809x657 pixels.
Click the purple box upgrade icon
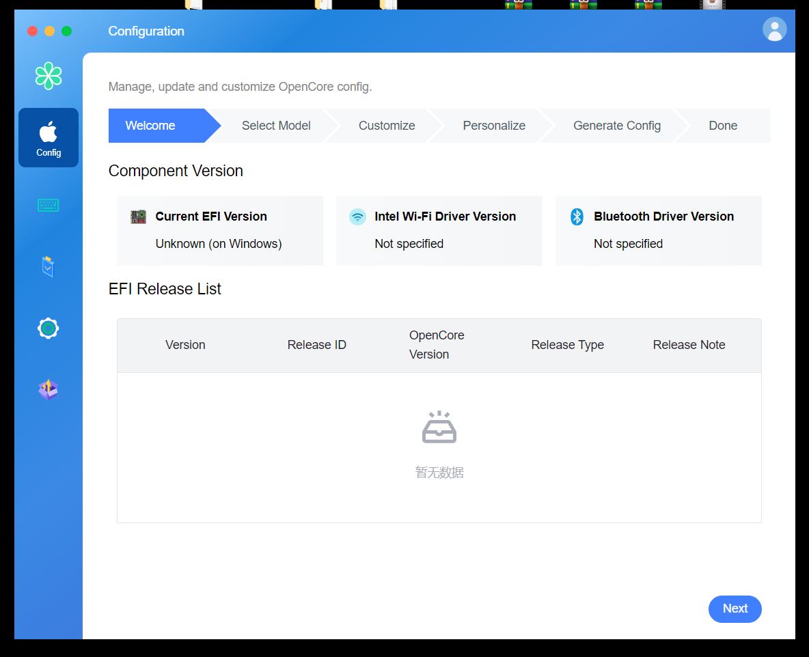click(x=48, y=389)
